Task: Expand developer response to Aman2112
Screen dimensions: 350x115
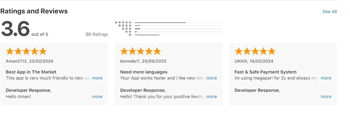Action: click(97, 97)
